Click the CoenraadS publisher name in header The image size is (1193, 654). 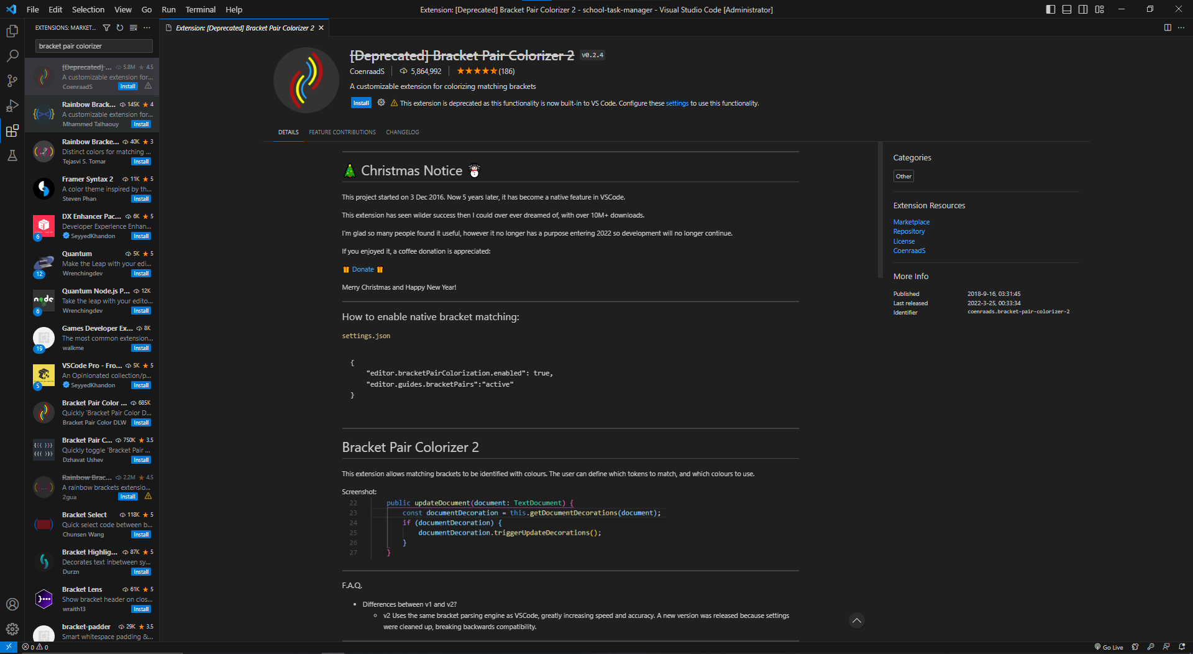367,71
